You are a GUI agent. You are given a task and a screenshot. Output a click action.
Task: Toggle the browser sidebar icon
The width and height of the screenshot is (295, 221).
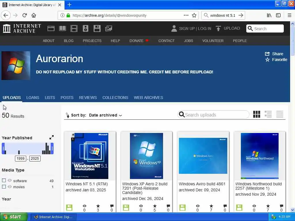coord(278,16)
